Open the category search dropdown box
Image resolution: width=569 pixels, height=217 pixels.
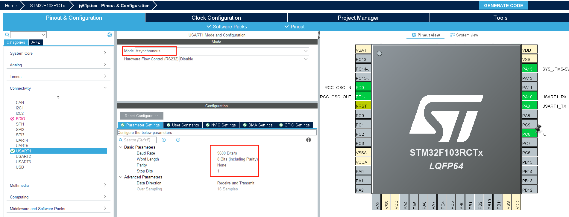point(28,35)
